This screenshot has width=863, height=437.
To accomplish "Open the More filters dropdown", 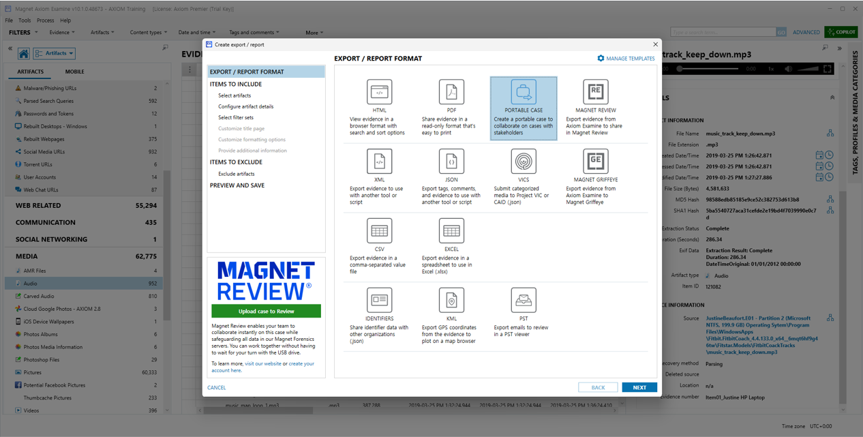I will point(314,33).
